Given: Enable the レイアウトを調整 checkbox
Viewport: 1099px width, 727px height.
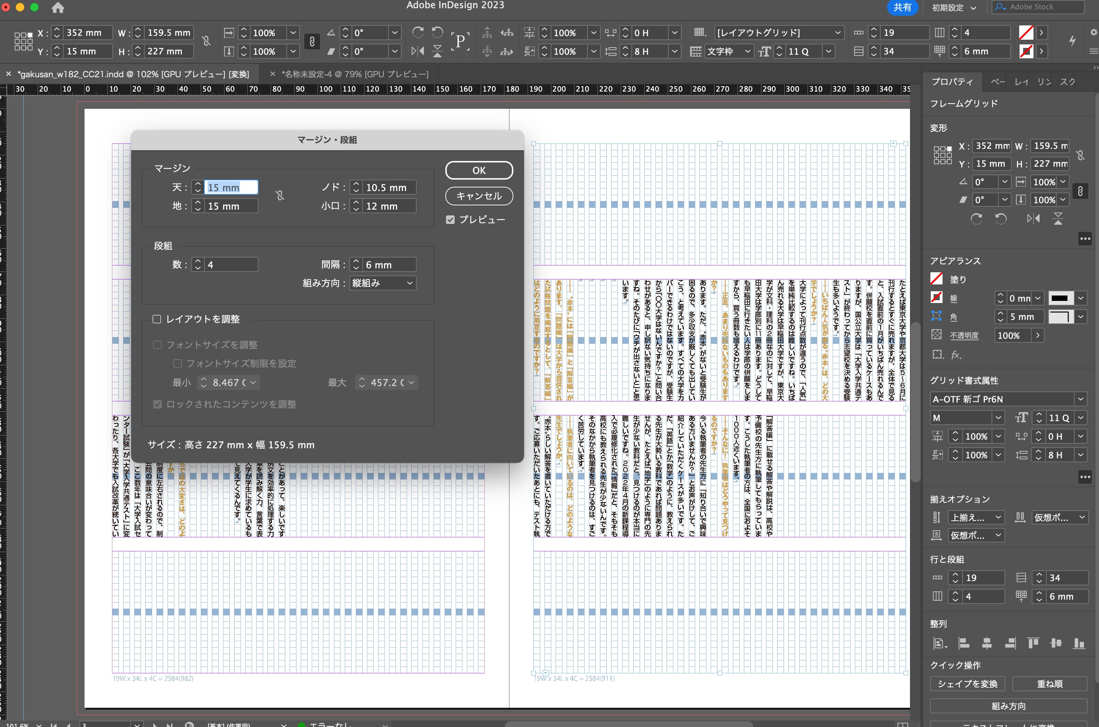Looking at the screenshot, I should click(157, 319).
